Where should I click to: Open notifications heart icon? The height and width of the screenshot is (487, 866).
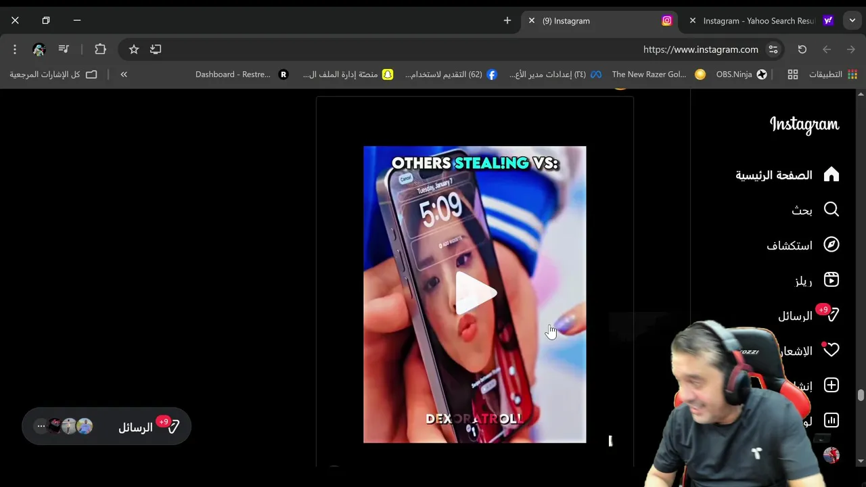tap(831, 350)
